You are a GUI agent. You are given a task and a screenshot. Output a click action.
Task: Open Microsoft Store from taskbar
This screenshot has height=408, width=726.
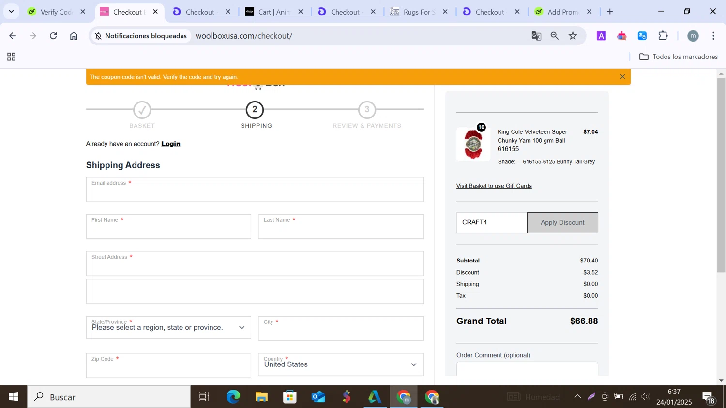pos(290,397)
